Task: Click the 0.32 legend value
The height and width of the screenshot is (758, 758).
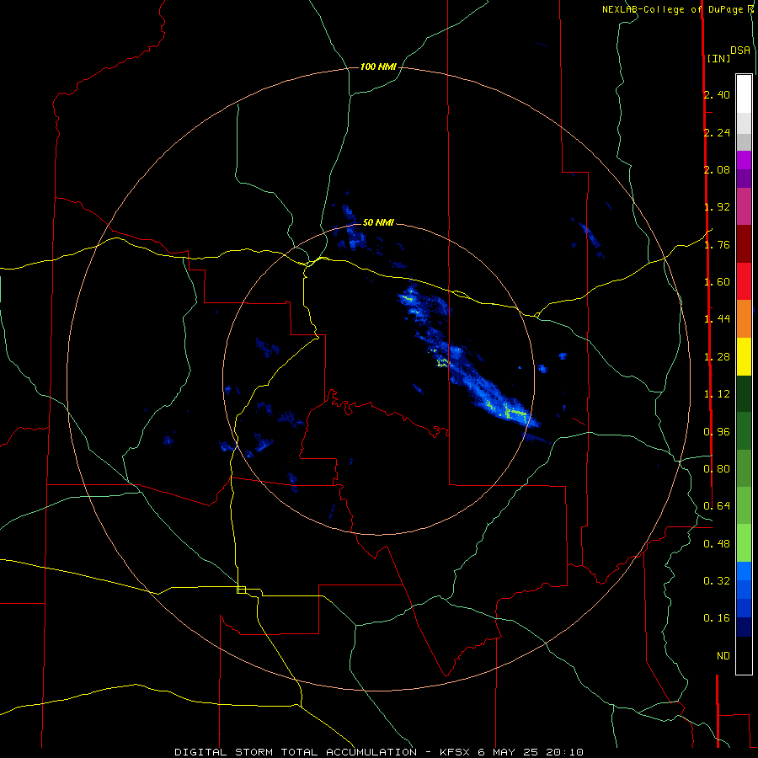Action: pyautogui.click(x=717, y=580)
